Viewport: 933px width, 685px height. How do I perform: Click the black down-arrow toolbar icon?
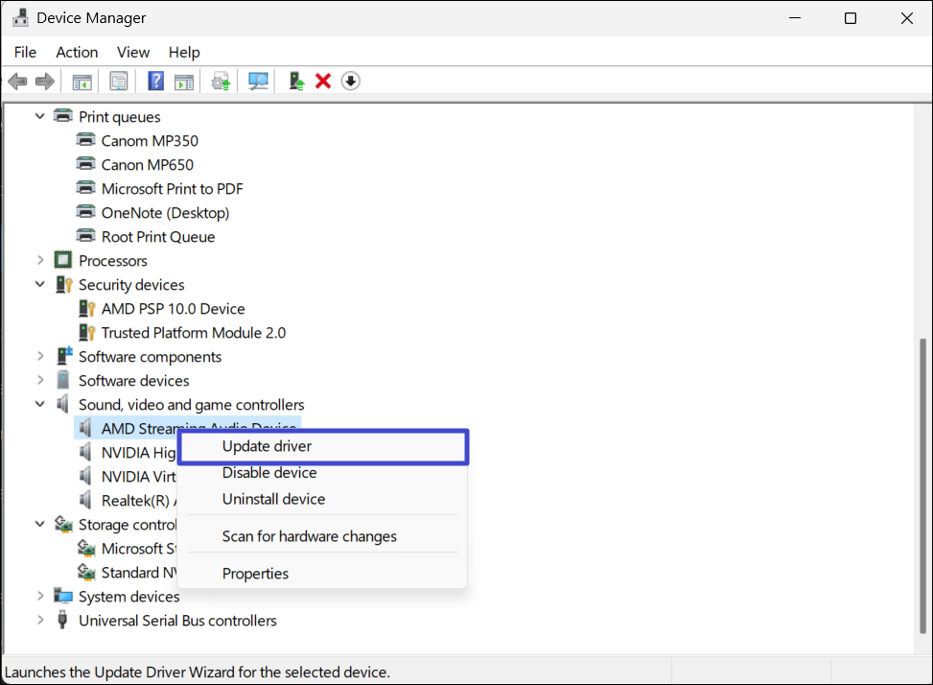point(351,82)
